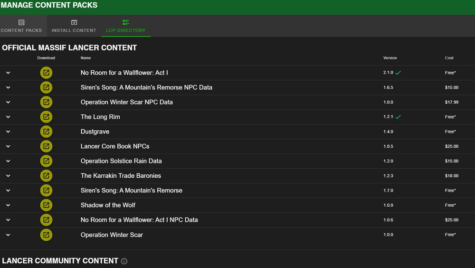Click The Long Rim pack name
475x268 pixels.
coord(100,117)
